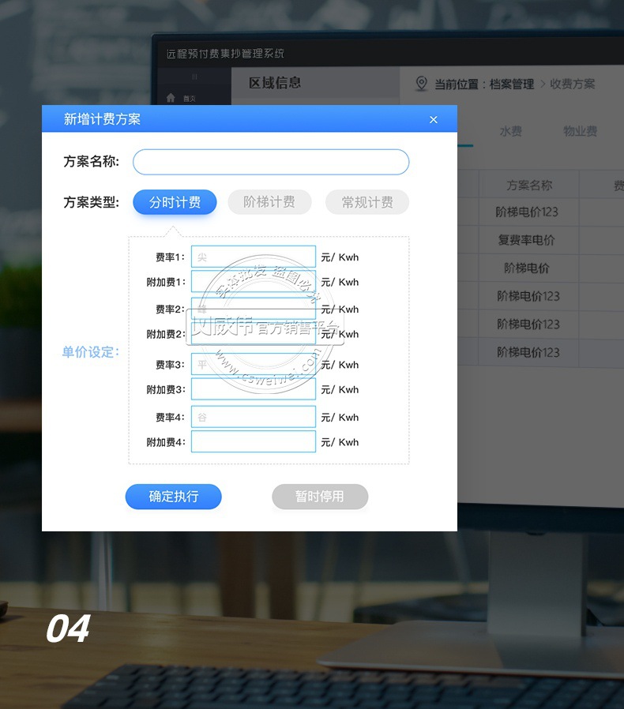Viewport: 624px width, 709px height.
Task: Select the 常规计费 plan type
Action: [367, 201]
